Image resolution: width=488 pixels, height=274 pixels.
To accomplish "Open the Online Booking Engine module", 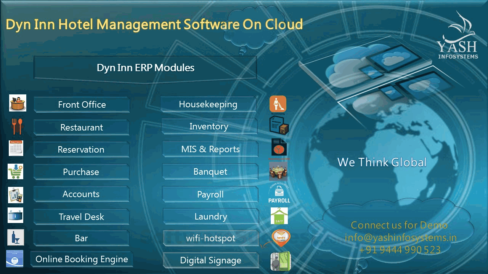I will point(81,259).
